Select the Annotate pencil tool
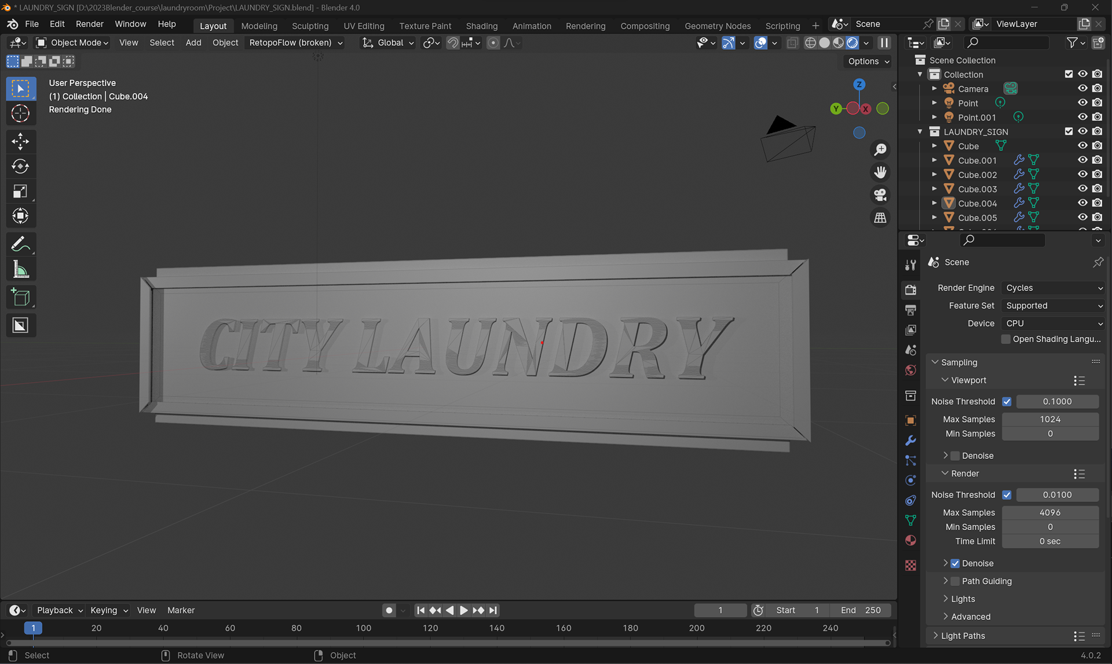Viewport: 1112px width, 664px height. tap(20, 244)
